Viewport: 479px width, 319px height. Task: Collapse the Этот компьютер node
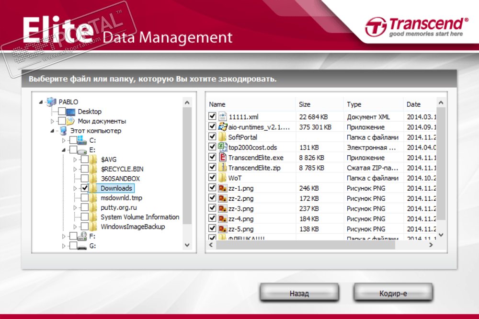52,131
